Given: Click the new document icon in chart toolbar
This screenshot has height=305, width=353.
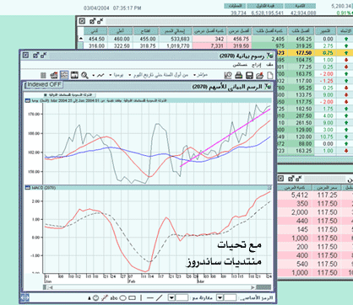Looking at the screenshot, I should click(269, 75).
